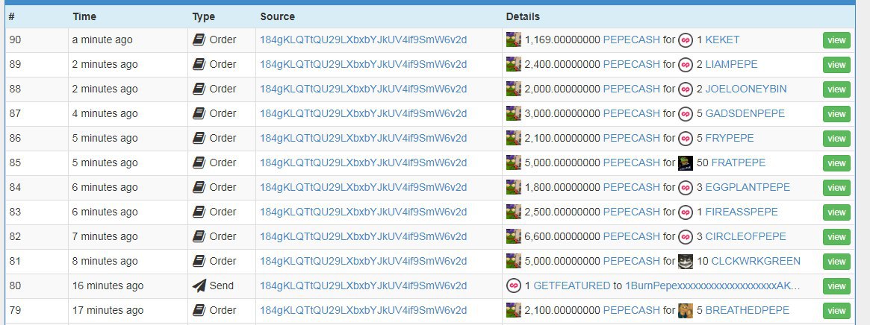
Task: Click the FRATPEPE card thumbnail icon
Action: (686, 162)
